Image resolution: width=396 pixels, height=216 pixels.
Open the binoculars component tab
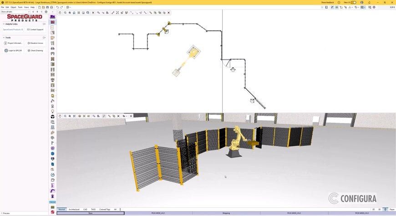tap(52, 48)
